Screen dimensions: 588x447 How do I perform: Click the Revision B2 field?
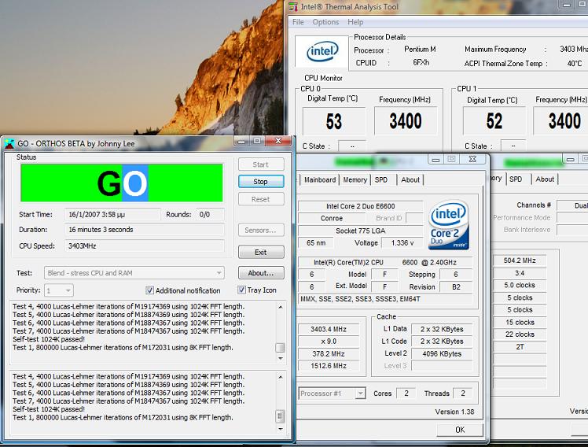[x=456, y=286]
